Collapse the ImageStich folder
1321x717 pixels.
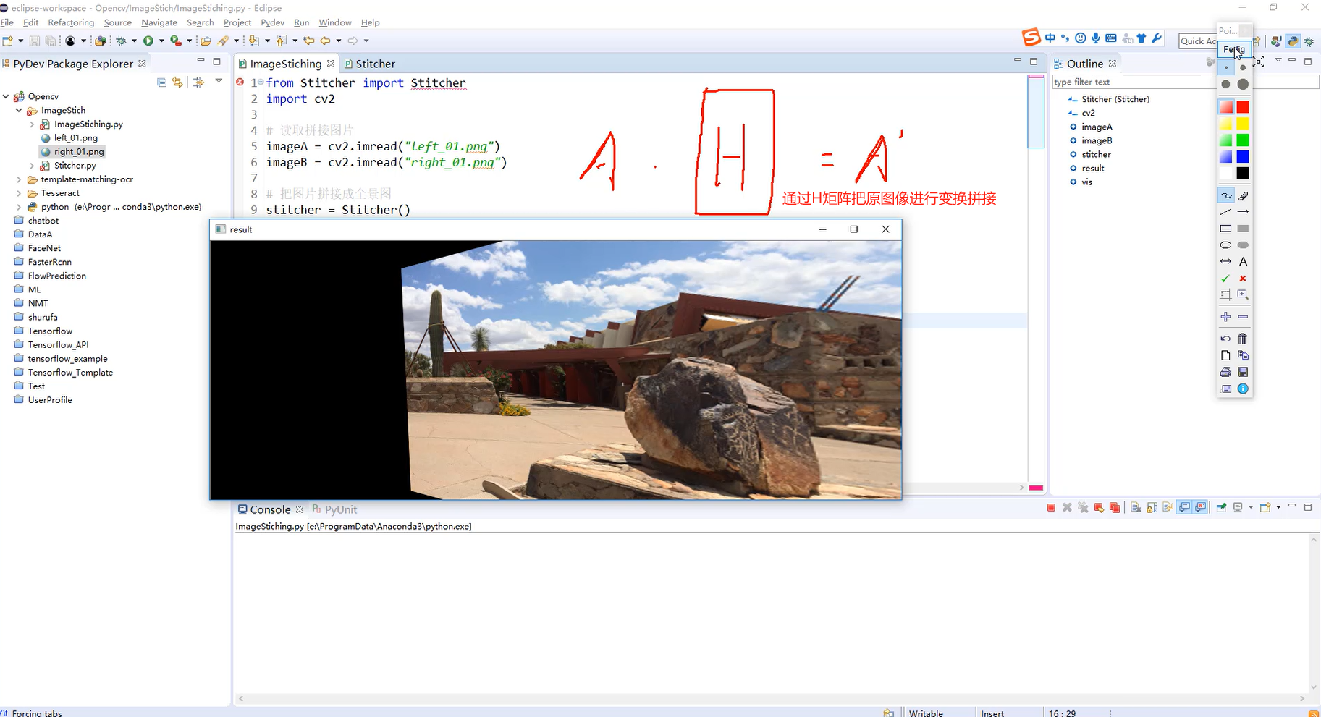19,111
